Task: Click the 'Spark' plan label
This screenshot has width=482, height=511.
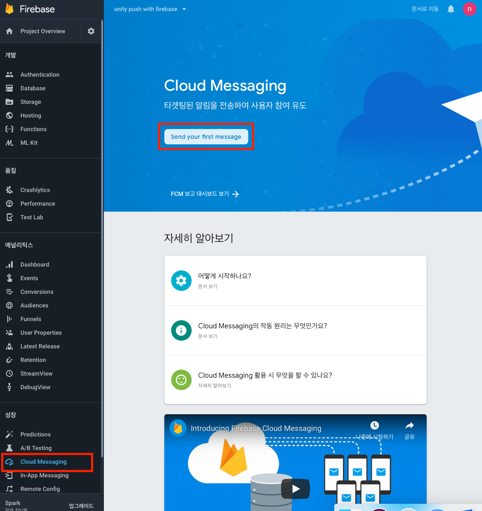Action: 13,503
